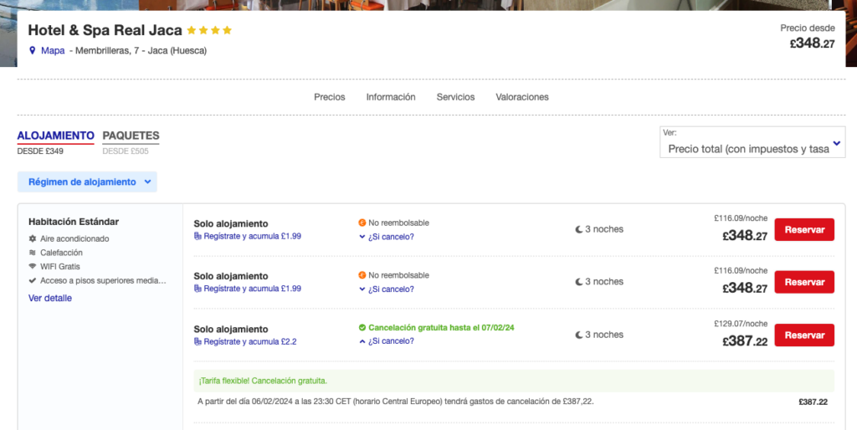
Task: Reserve the £387.22 free cancellation offer
Action: [804, 335]
